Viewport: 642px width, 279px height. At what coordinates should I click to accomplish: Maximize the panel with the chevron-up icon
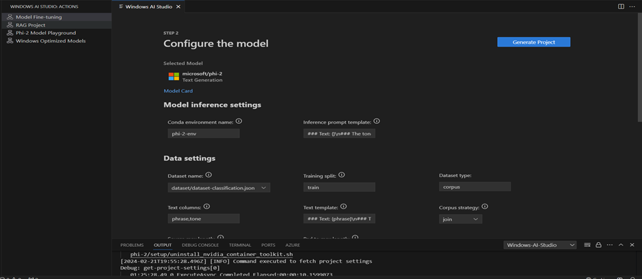coord(621,245)
